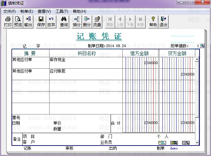
Task: Save the voucher with 保存
Action: pos(41,22)
